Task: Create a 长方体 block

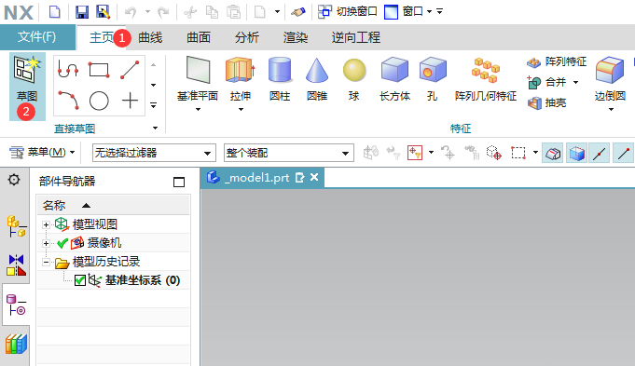Action: (x=394, y=79)
